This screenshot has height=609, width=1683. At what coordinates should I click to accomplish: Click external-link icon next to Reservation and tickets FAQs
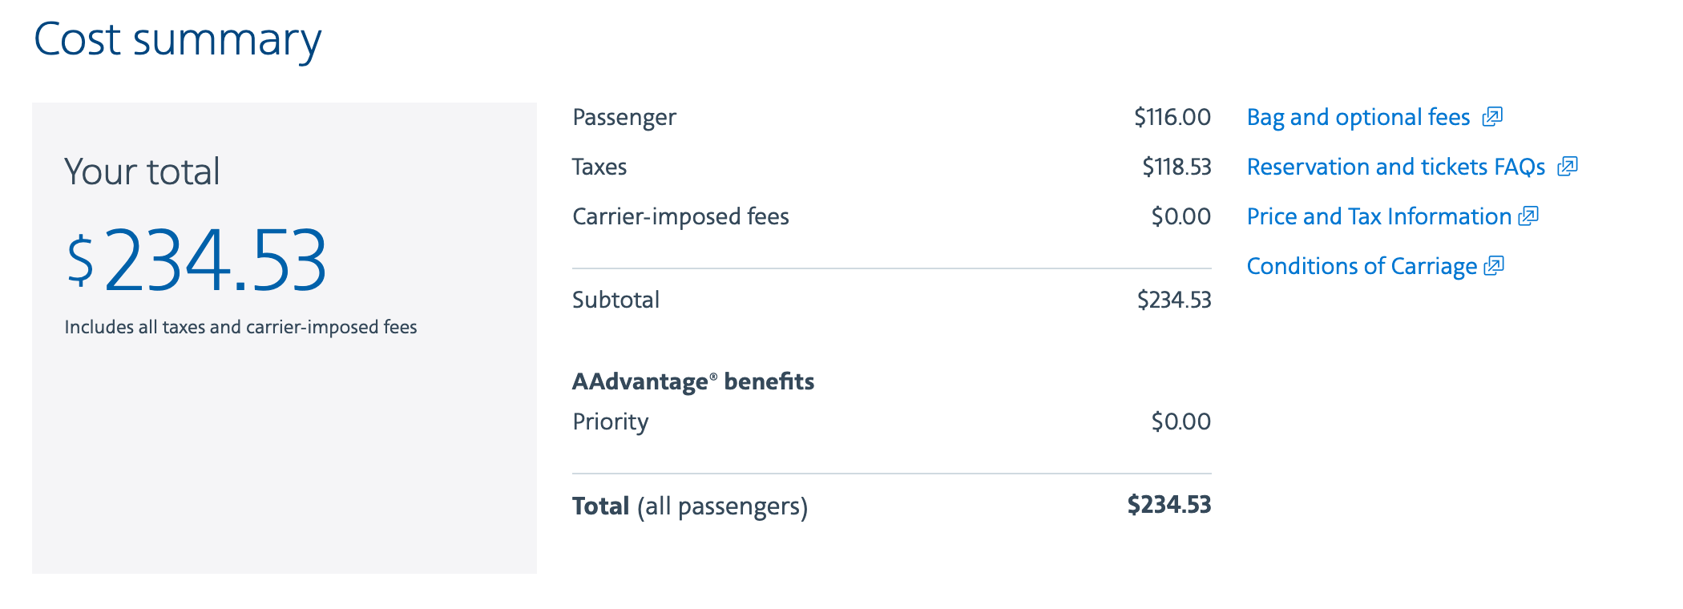(x=1567, y=167)
